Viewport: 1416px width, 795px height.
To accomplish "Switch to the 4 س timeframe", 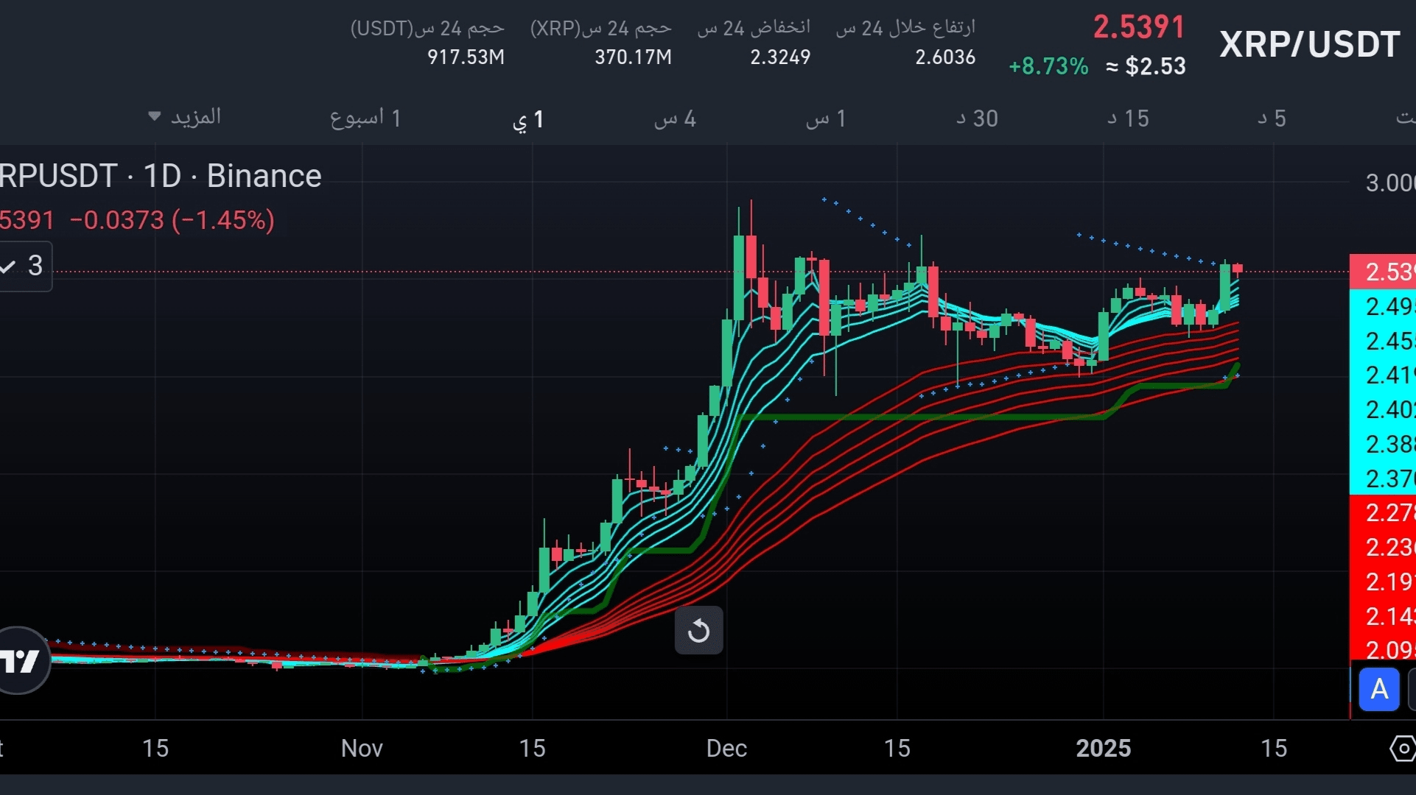I will point(675,119).
